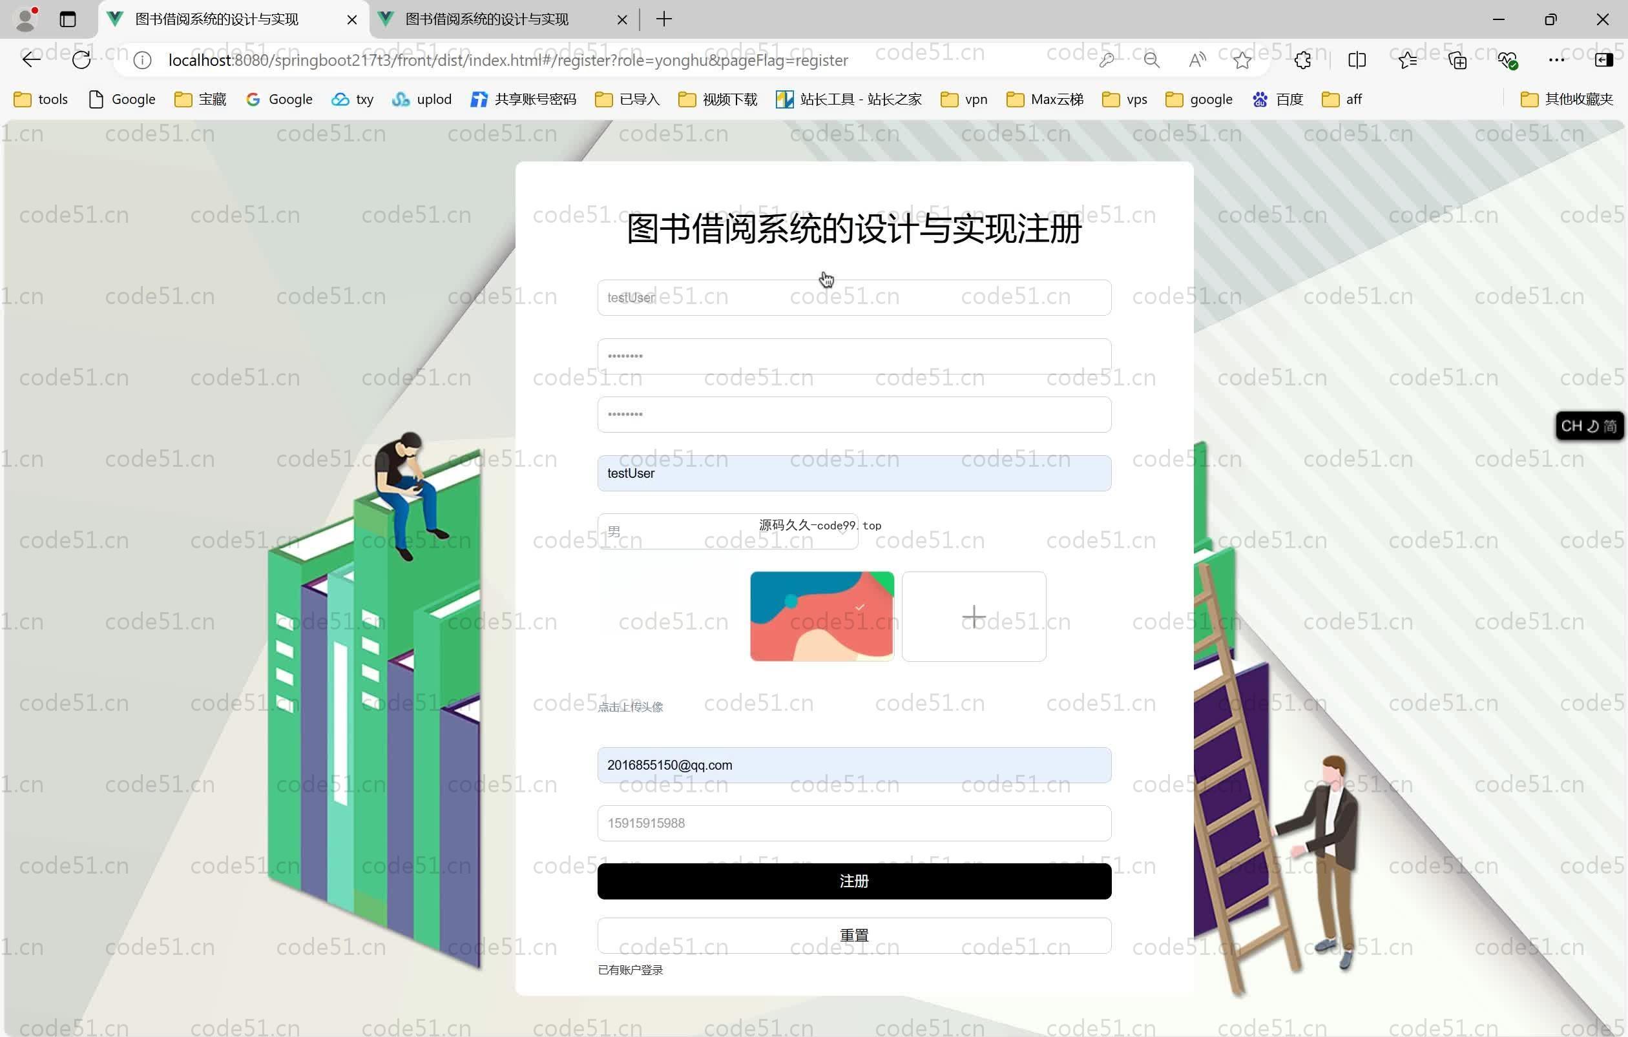The width and height of the screenshot is (1628, 1037).
Task: Open the sidebar toggle icon at far right
Action: 1603,60
